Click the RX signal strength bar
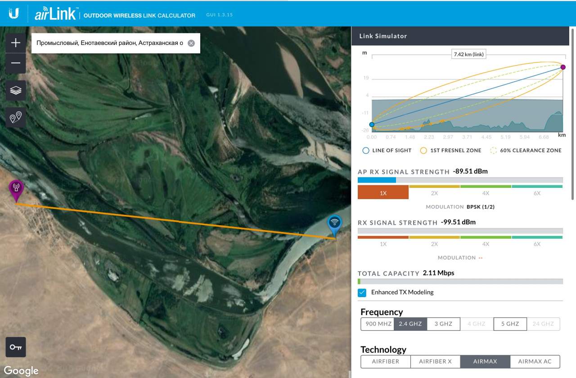The width and height of the screenshot is (576, 378). [x=460, y=231]
